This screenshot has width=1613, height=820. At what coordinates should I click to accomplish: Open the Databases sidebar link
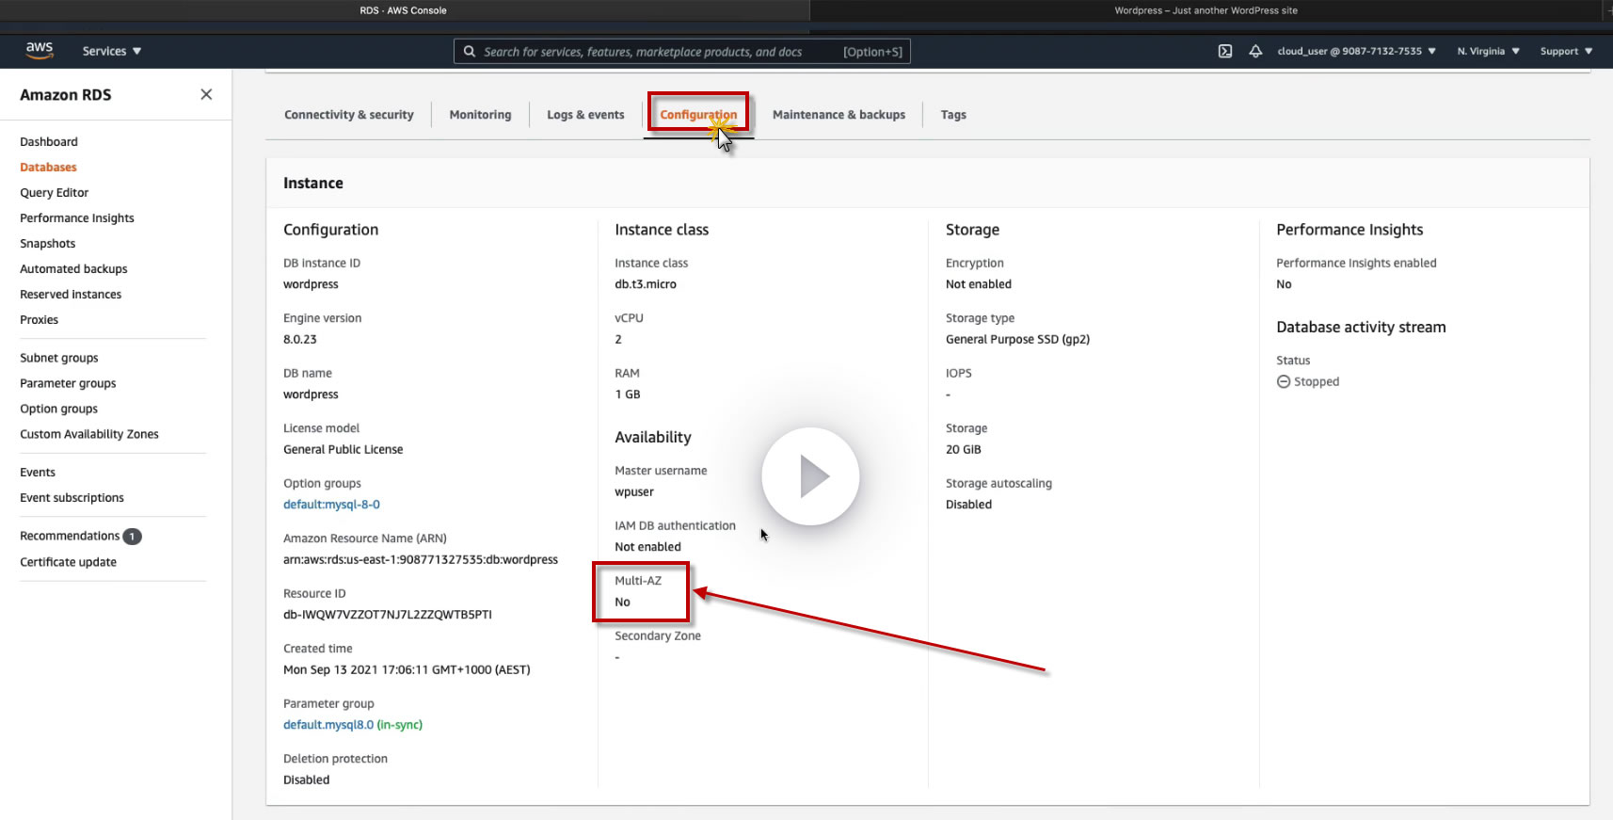coord(48,168)
